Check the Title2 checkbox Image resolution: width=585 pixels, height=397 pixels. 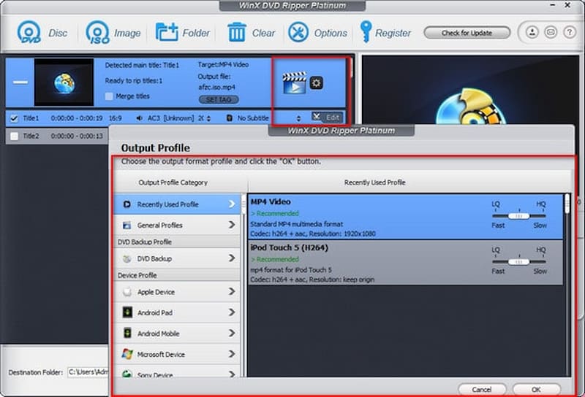click(x=14, y=136)
